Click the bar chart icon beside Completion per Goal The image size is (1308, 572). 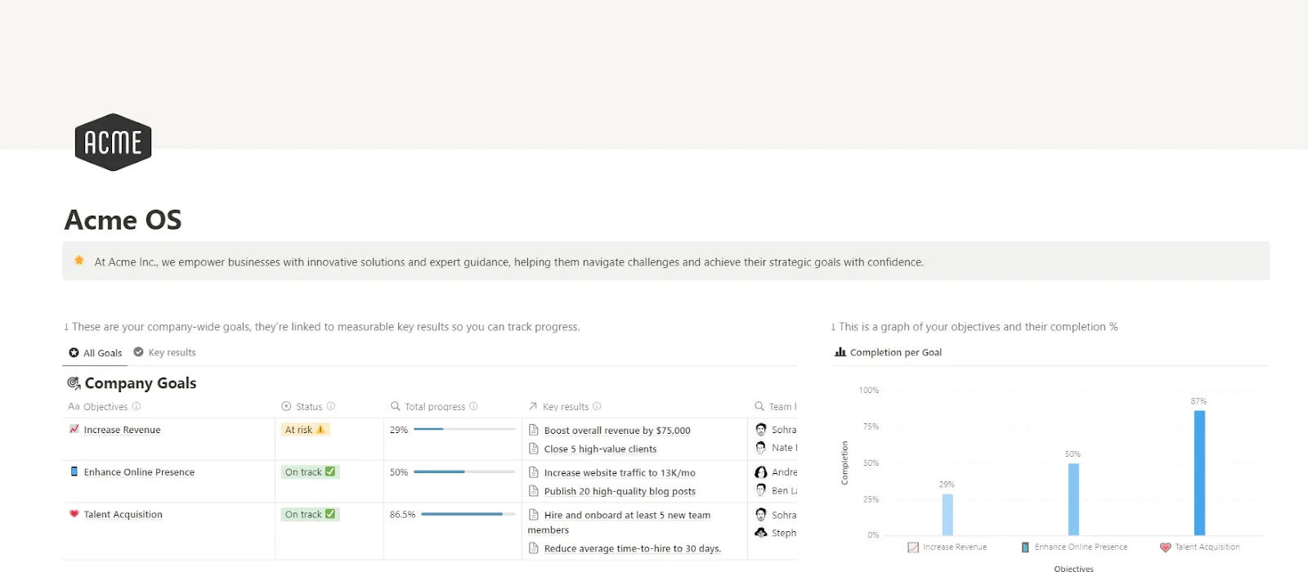(840, 352)
